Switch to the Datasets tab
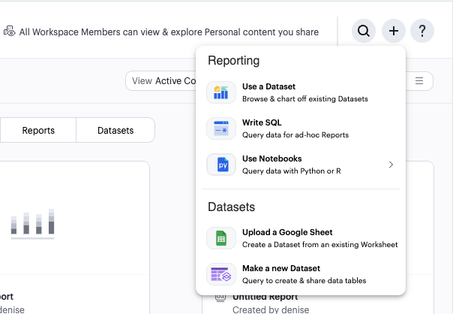Viewport: 453px width, 314px height. tap(115, 130)
